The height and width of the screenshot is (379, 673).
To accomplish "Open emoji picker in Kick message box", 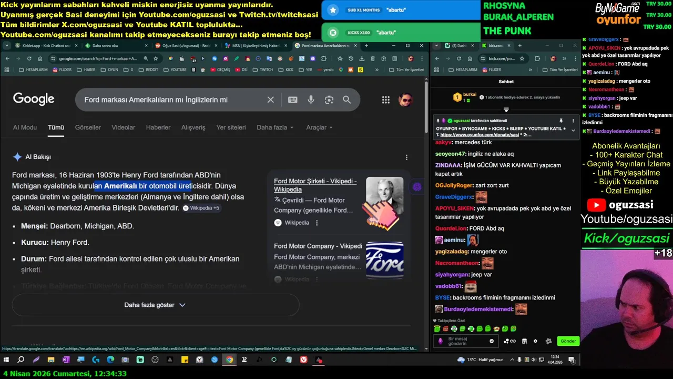I will 492,341.
